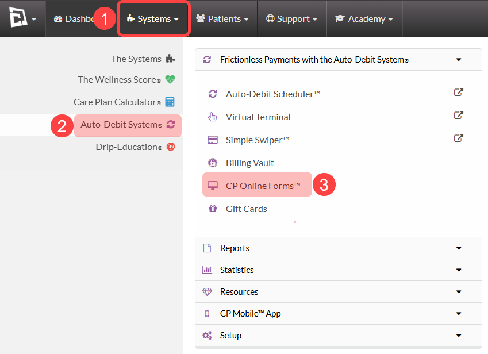This screenshot has height=354, width=488.
Task: Open Auto-Debit Scheduler in a new window icon
Action: tap(459, 92)
